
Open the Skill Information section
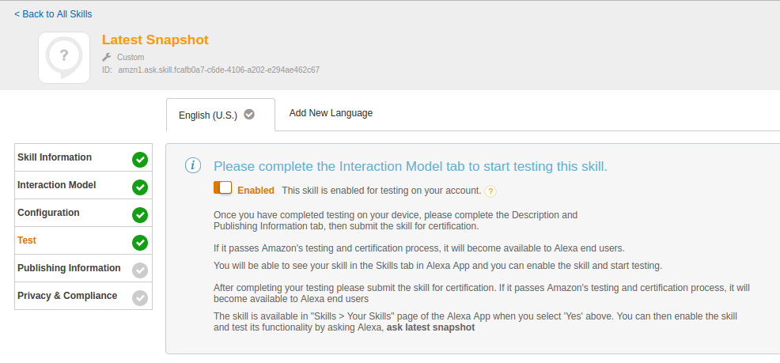point(84,157)
